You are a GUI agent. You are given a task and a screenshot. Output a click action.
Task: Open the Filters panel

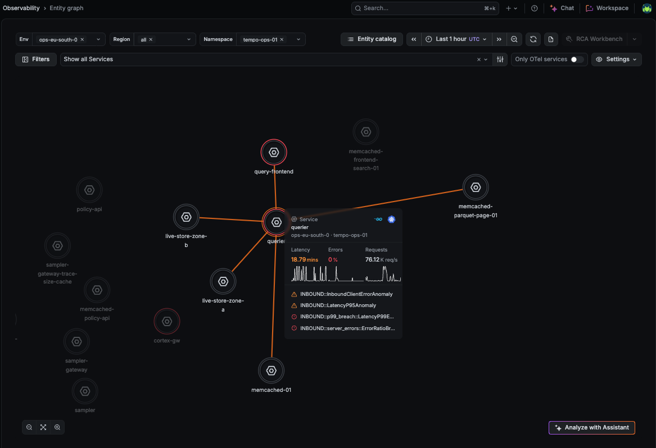pos(36,60)
